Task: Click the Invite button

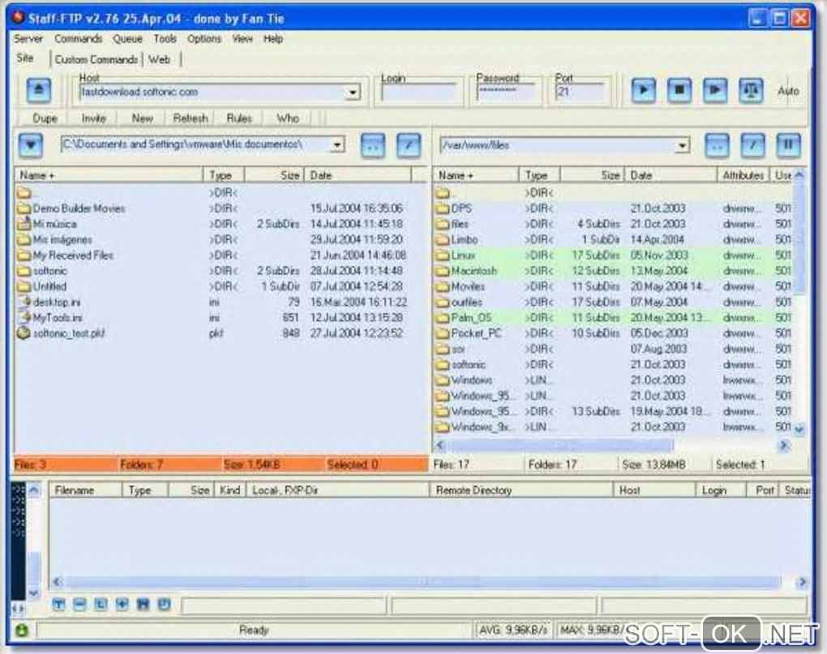Action: pyautogui.click(x=94, y=118)
